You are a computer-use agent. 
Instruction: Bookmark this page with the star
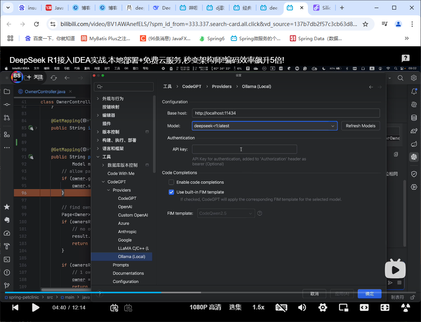click(x=365, y=24)
